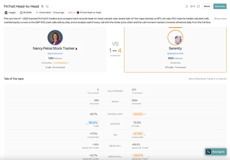Open the Built on FinTwit Head-to-Head chip
Screen dimensions: 230x160
tap(85, 12)
